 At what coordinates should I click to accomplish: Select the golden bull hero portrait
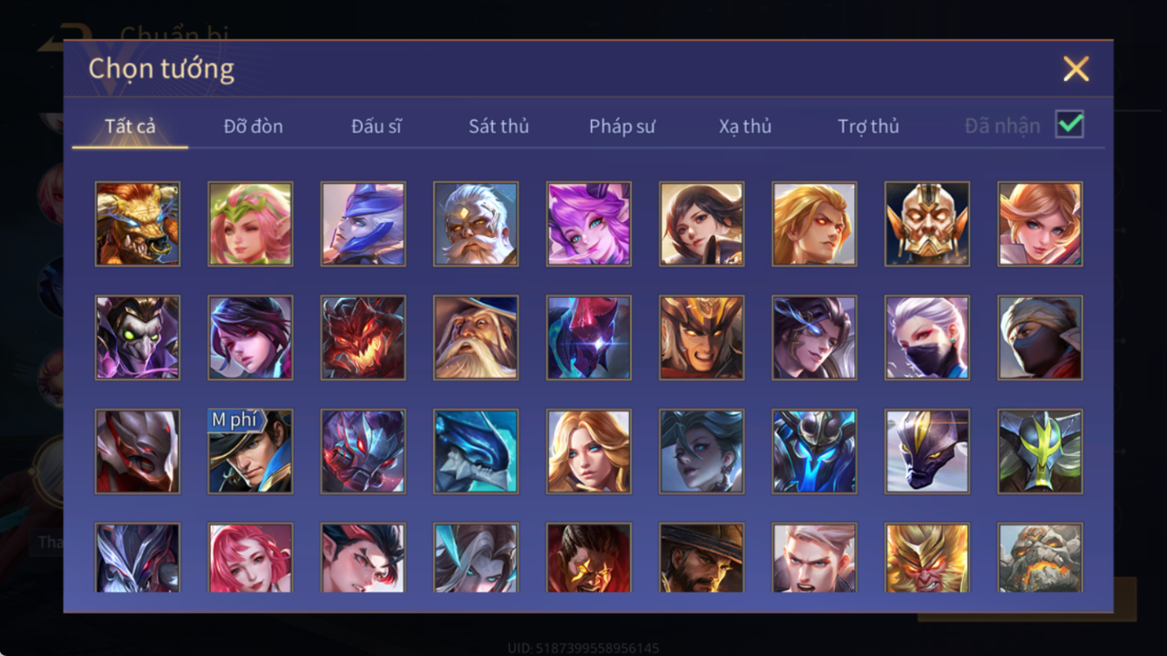[138, 224]
